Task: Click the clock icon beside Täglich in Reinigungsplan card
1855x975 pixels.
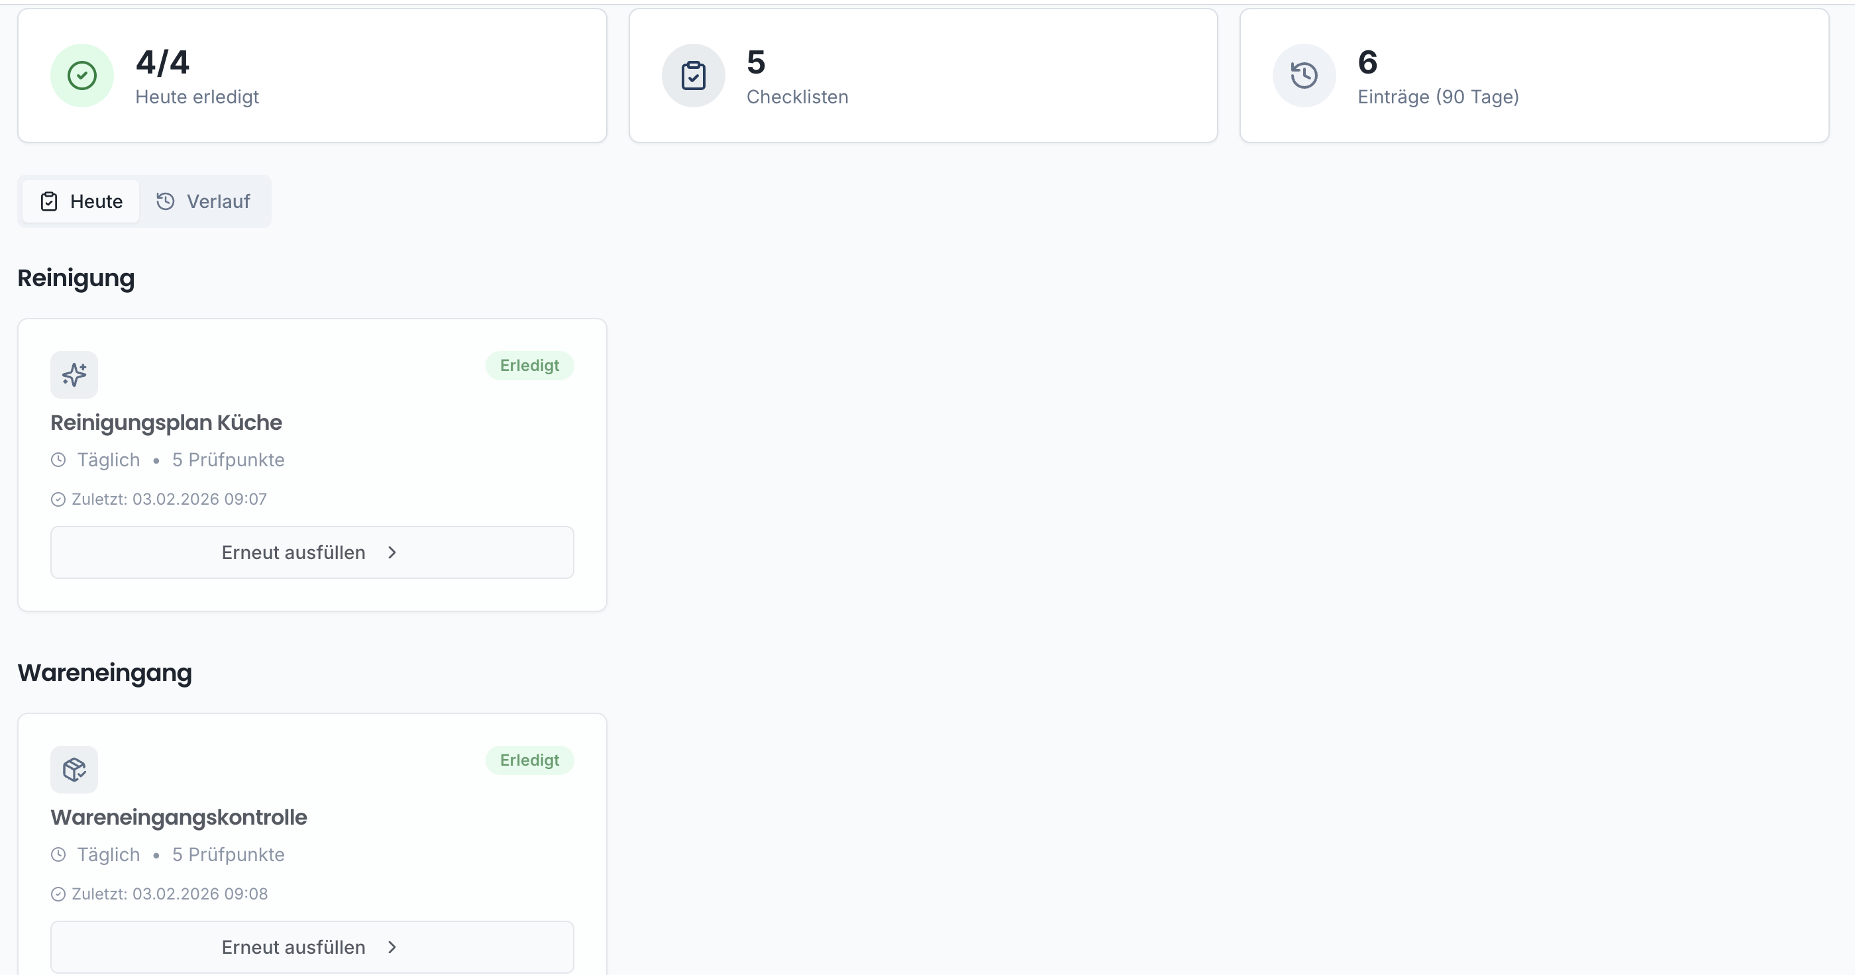Action: coord(58,460)
